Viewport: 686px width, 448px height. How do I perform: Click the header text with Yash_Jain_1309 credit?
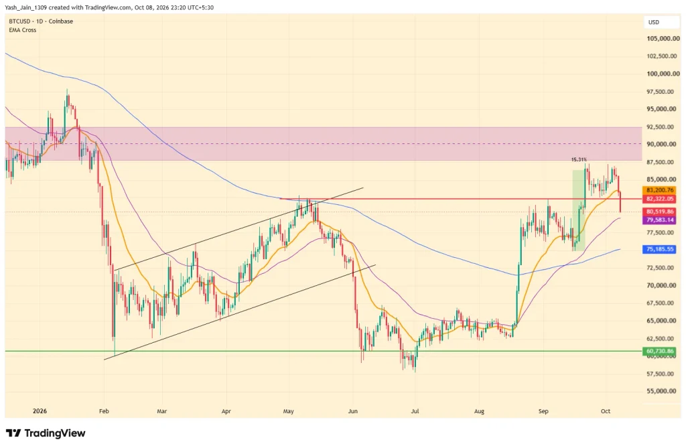click(x=109, y=7)
